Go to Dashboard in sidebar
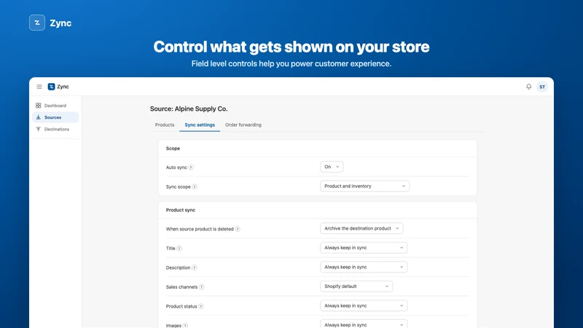The image size is (583, 328). tap(55, 106)
